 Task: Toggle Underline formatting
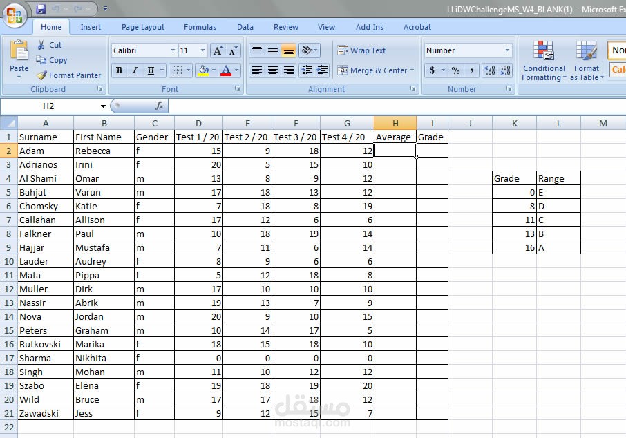(151, 70)
